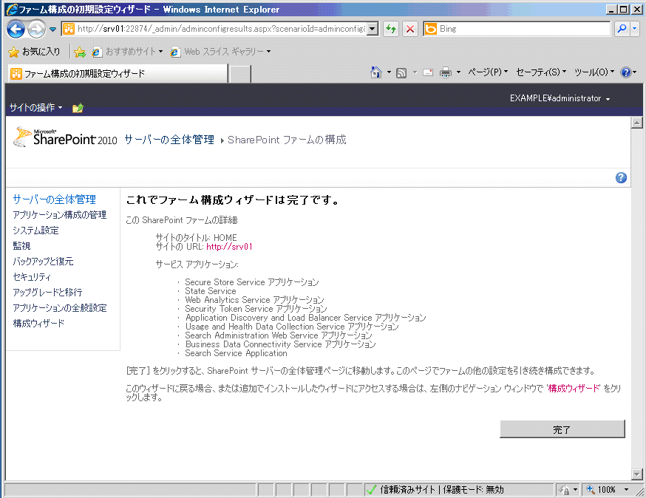The width and height of the screenshot is (646, 498).
Task: Click the status bar privacy lock icon
Action: tap(565, 490)
